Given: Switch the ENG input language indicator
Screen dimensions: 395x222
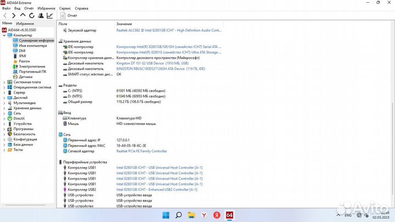Looking at the screenshot, I should point(348,215).
